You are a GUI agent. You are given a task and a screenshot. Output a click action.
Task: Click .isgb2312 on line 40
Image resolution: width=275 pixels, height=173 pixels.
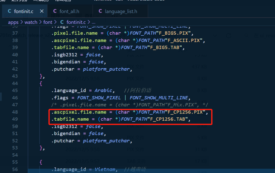[x=64, y=55]
